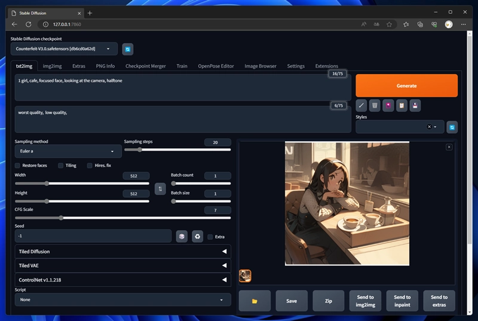This screenshot has width=478, height=321.
Task: Open the PNG Info tab
Action: [105, 66]
